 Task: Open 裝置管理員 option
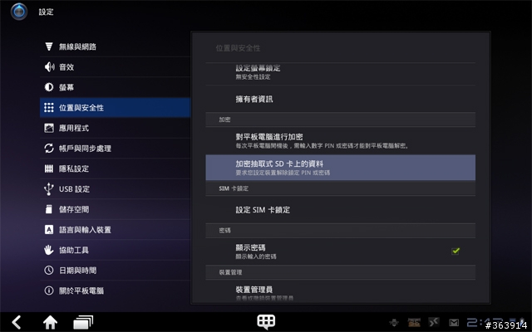[340, 291]
